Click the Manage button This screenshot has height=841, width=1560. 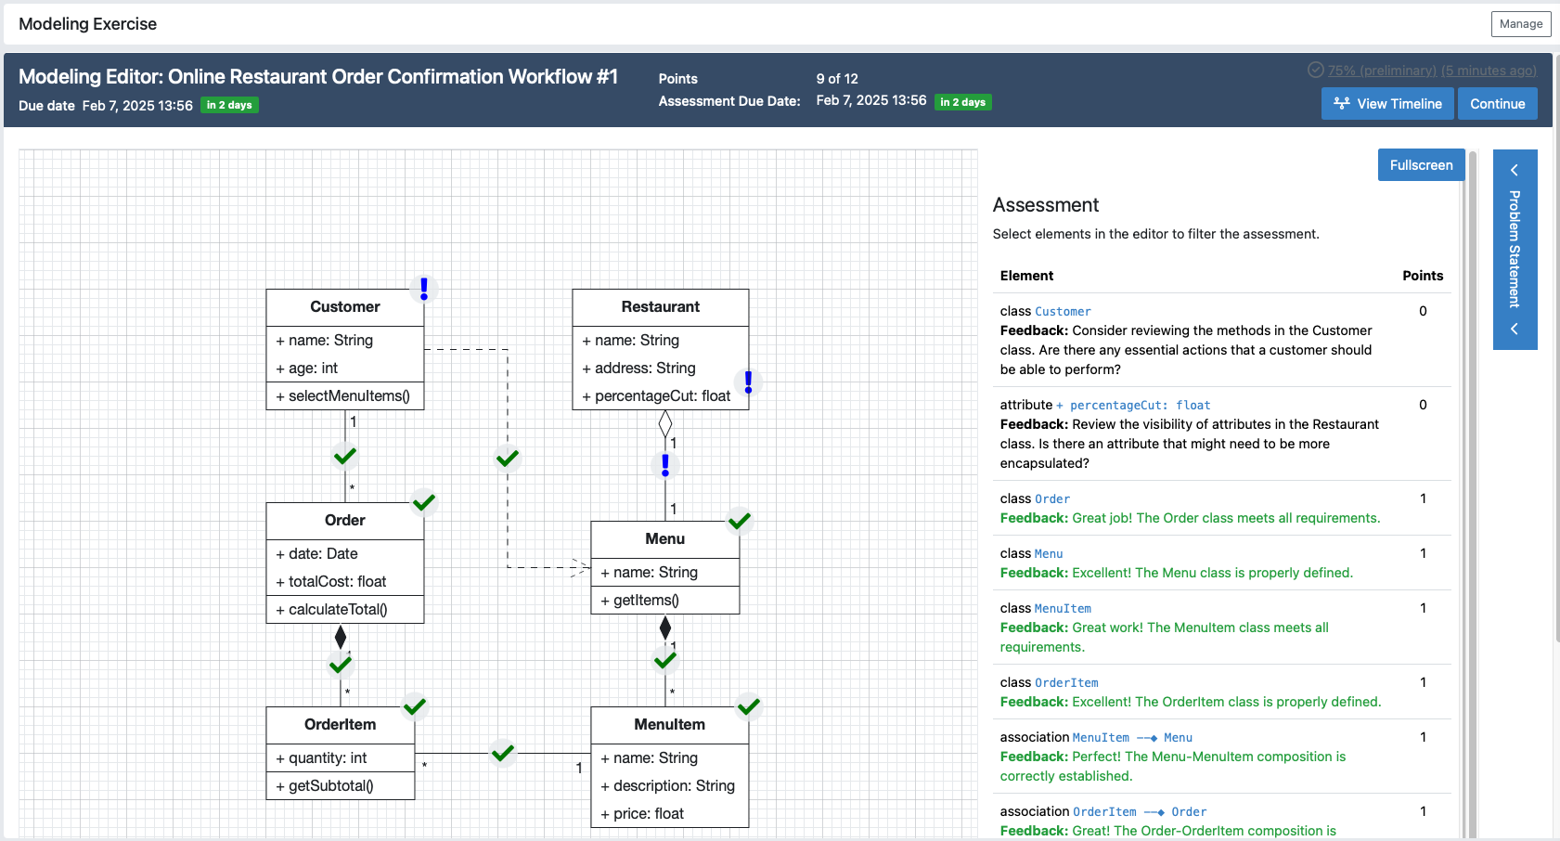tap(1521, 23)
